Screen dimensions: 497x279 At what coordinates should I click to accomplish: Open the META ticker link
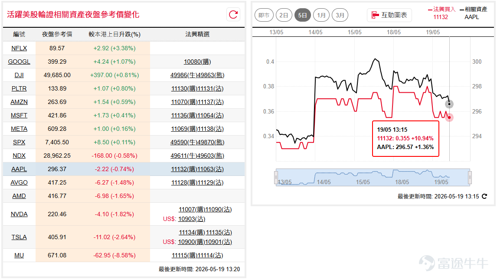pyautogui.click(x=19, y=129)
